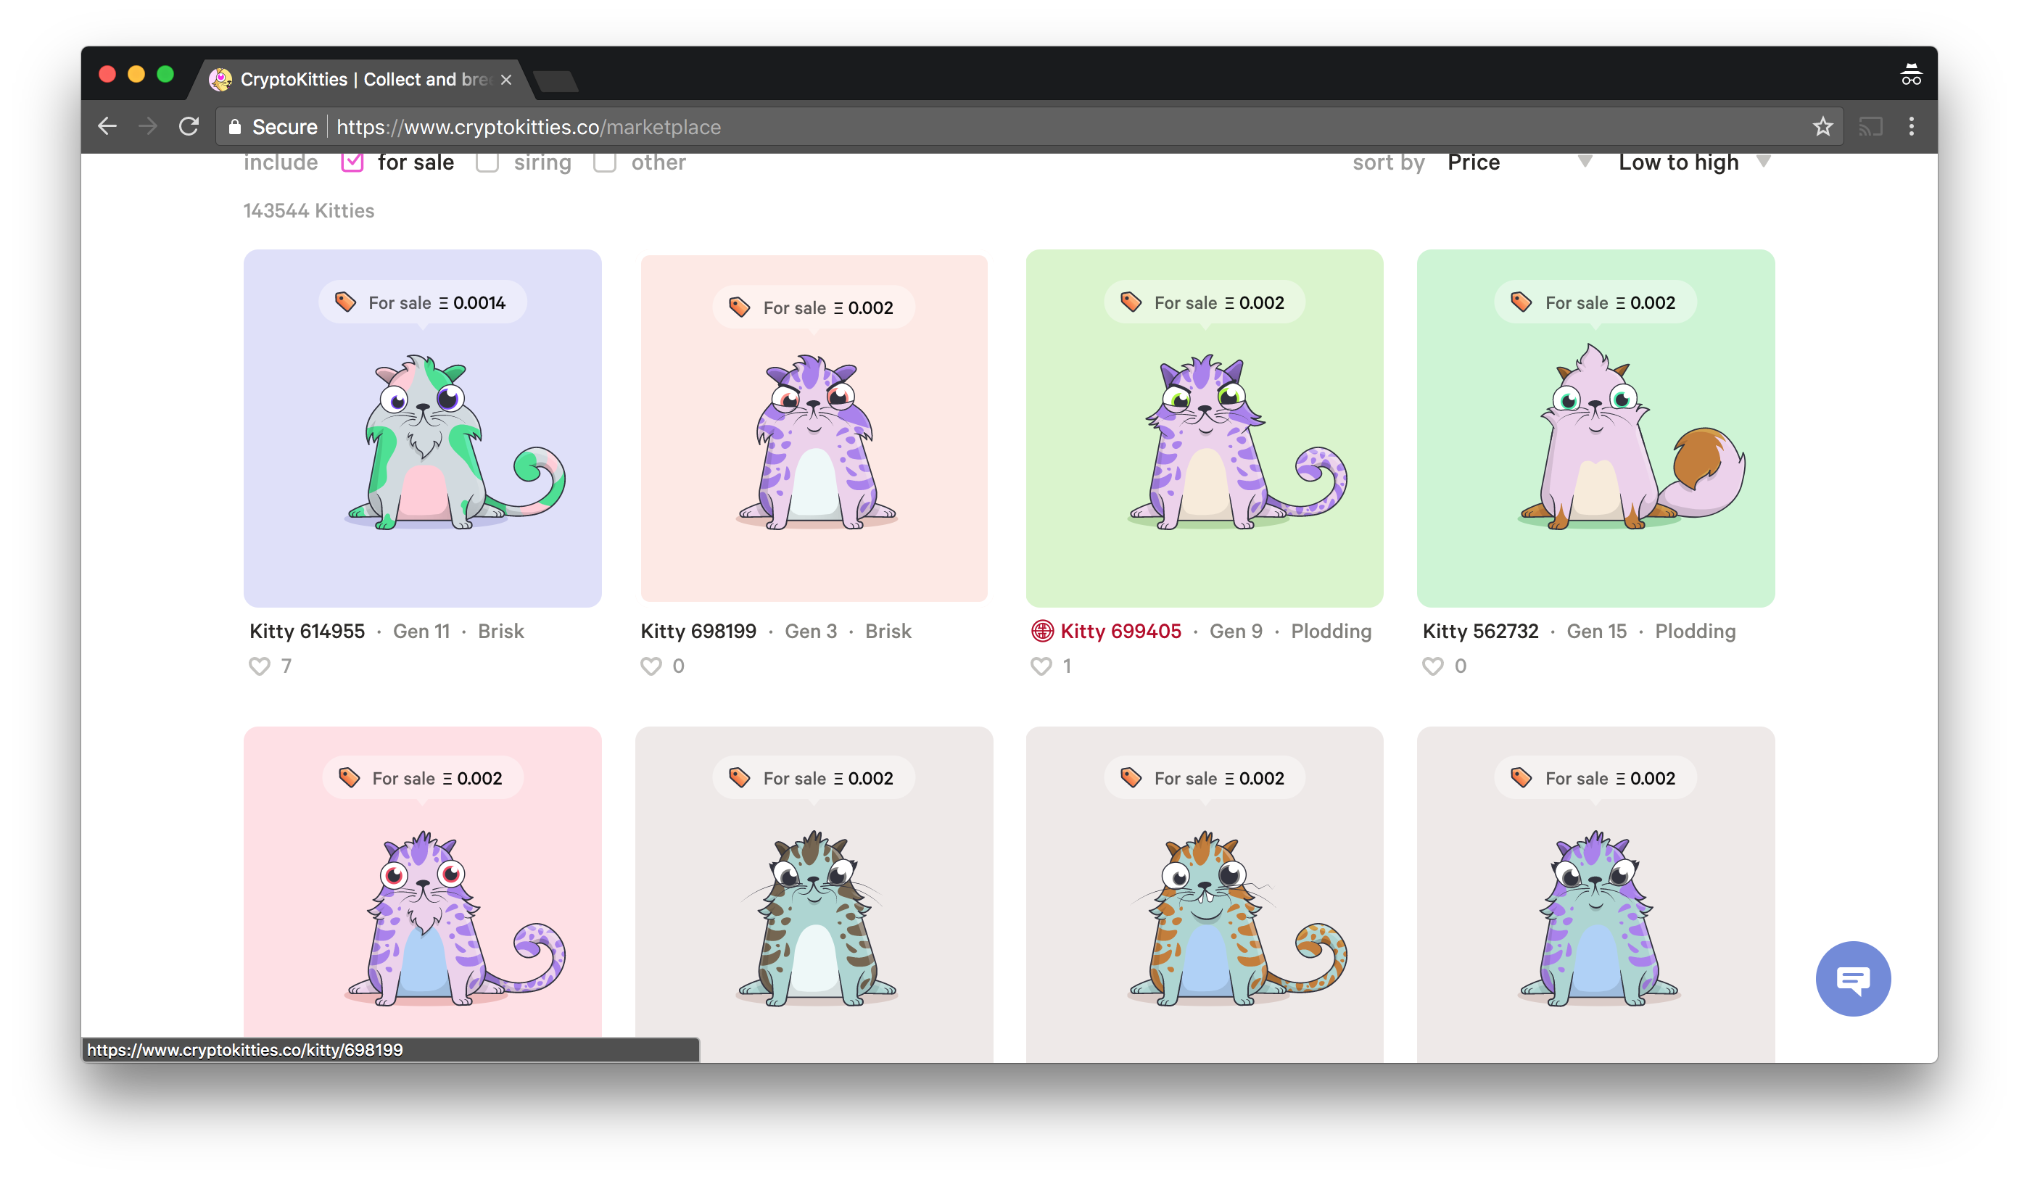Open Chrome three-dot menu

point(1912,127)
